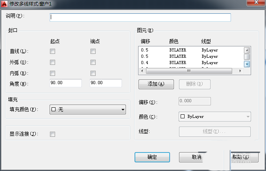Screen dimensions: 266x171
Task: Click the 颜色 column header
Action: [174, 41]
